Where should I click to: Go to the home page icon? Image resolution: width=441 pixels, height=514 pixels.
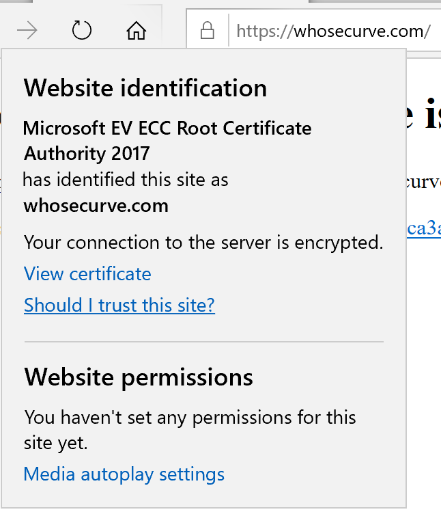click(137, 31)
